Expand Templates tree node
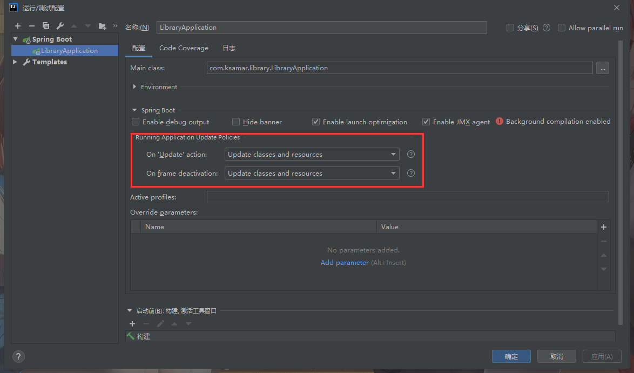 click(15, 62)
